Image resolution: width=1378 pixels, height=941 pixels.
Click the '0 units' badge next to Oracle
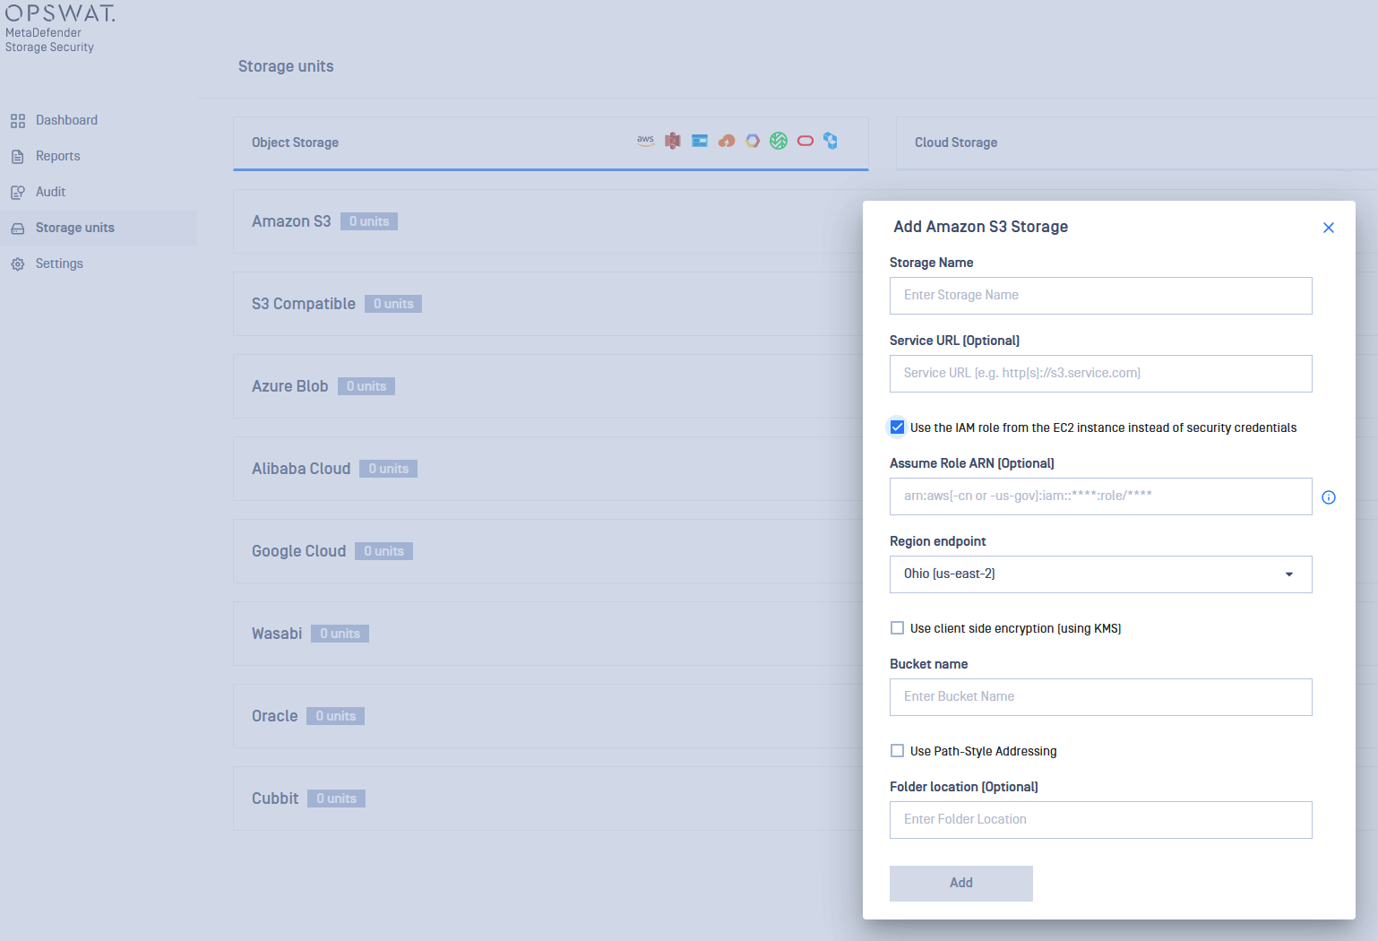pos(335,716)
